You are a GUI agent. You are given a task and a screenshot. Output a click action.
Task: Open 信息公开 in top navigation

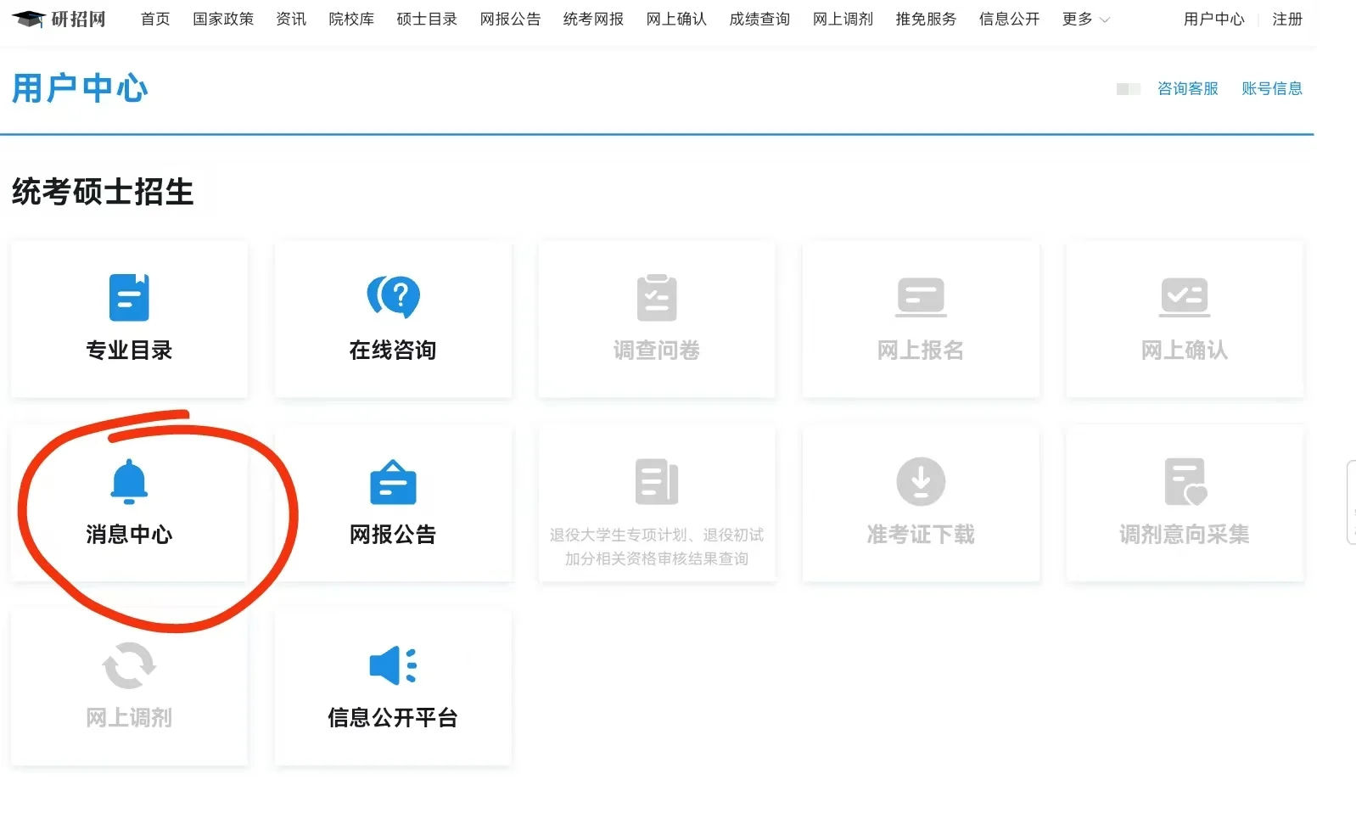click(1009, 19)
